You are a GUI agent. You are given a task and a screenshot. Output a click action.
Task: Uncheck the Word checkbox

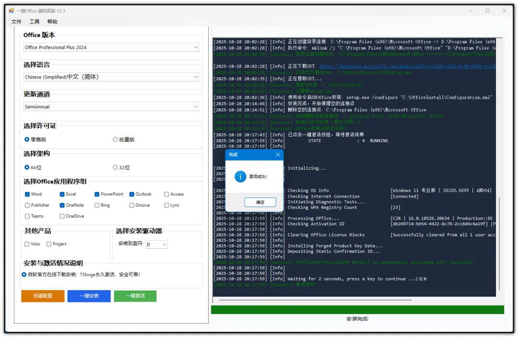click(x=27, y=195)
